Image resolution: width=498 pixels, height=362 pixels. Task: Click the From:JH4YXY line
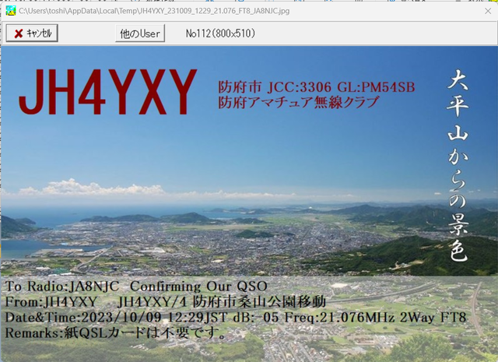click(x=166, y=301)
